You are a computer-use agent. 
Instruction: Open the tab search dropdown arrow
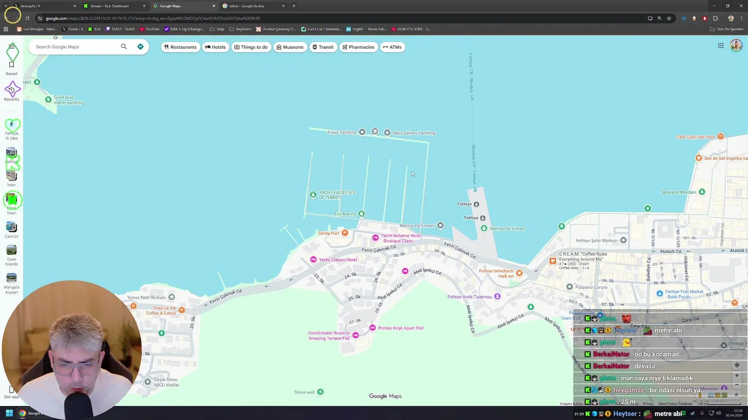(5, 6)
